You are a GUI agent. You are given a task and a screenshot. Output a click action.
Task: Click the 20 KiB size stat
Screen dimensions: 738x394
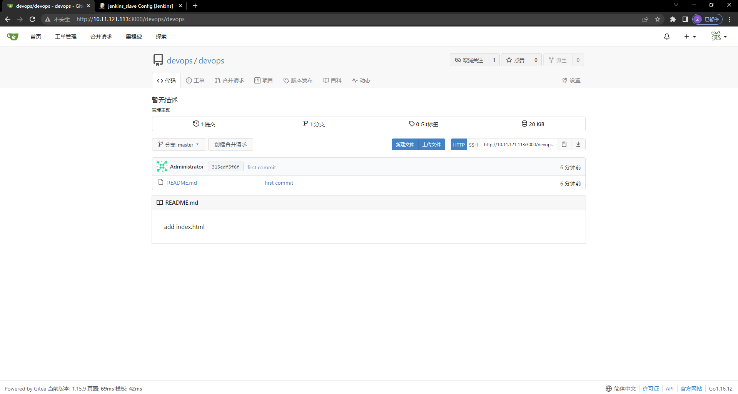pos(533,124)
